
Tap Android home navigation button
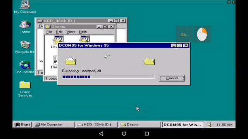tap(124, 134)
